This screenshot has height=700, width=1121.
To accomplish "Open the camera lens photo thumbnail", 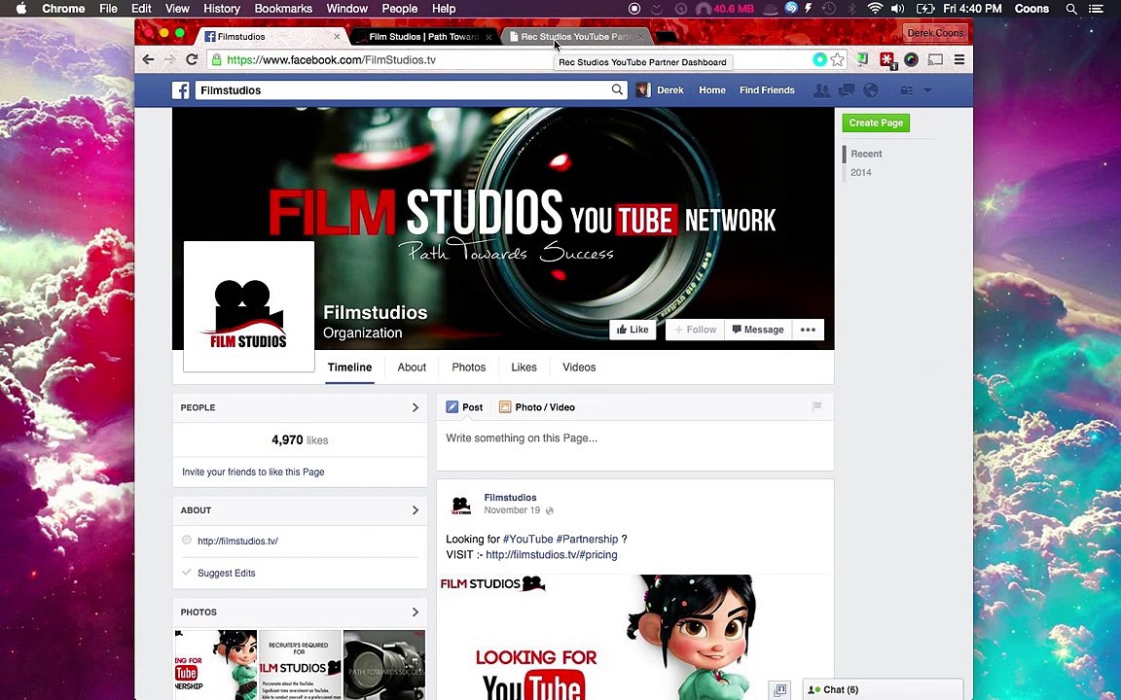I will pos(384,664).
